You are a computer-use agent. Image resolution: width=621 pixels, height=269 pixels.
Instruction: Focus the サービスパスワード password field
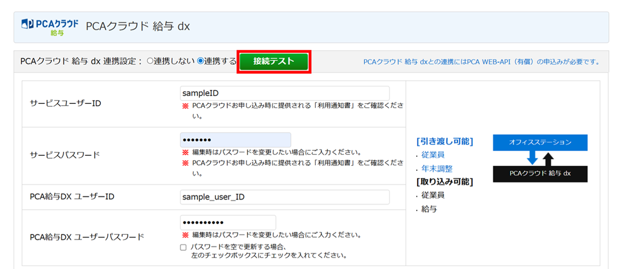click(235, 140)
